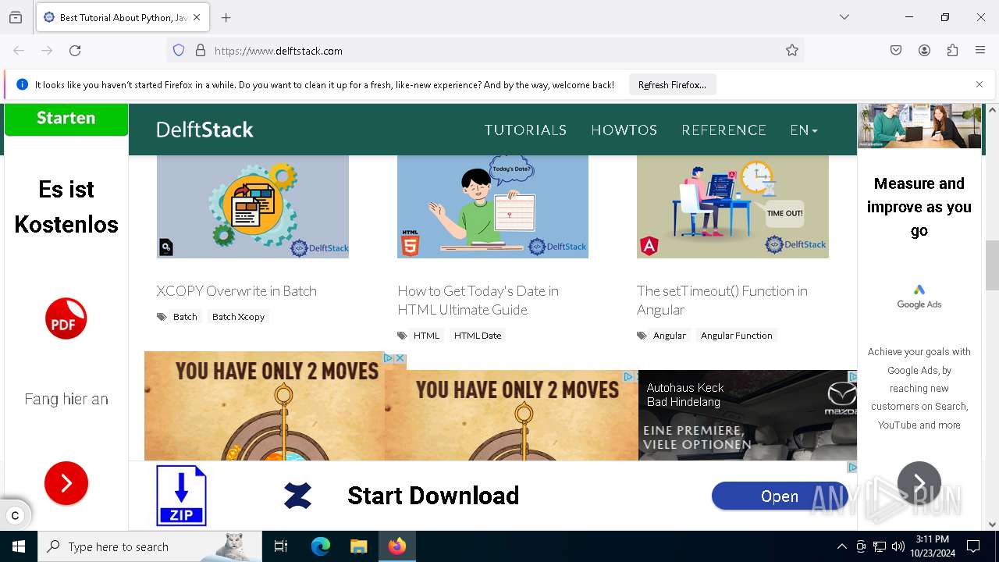Open Task View on taskbar
Viewport: 999px width, 562px height.
coord(281,546)
